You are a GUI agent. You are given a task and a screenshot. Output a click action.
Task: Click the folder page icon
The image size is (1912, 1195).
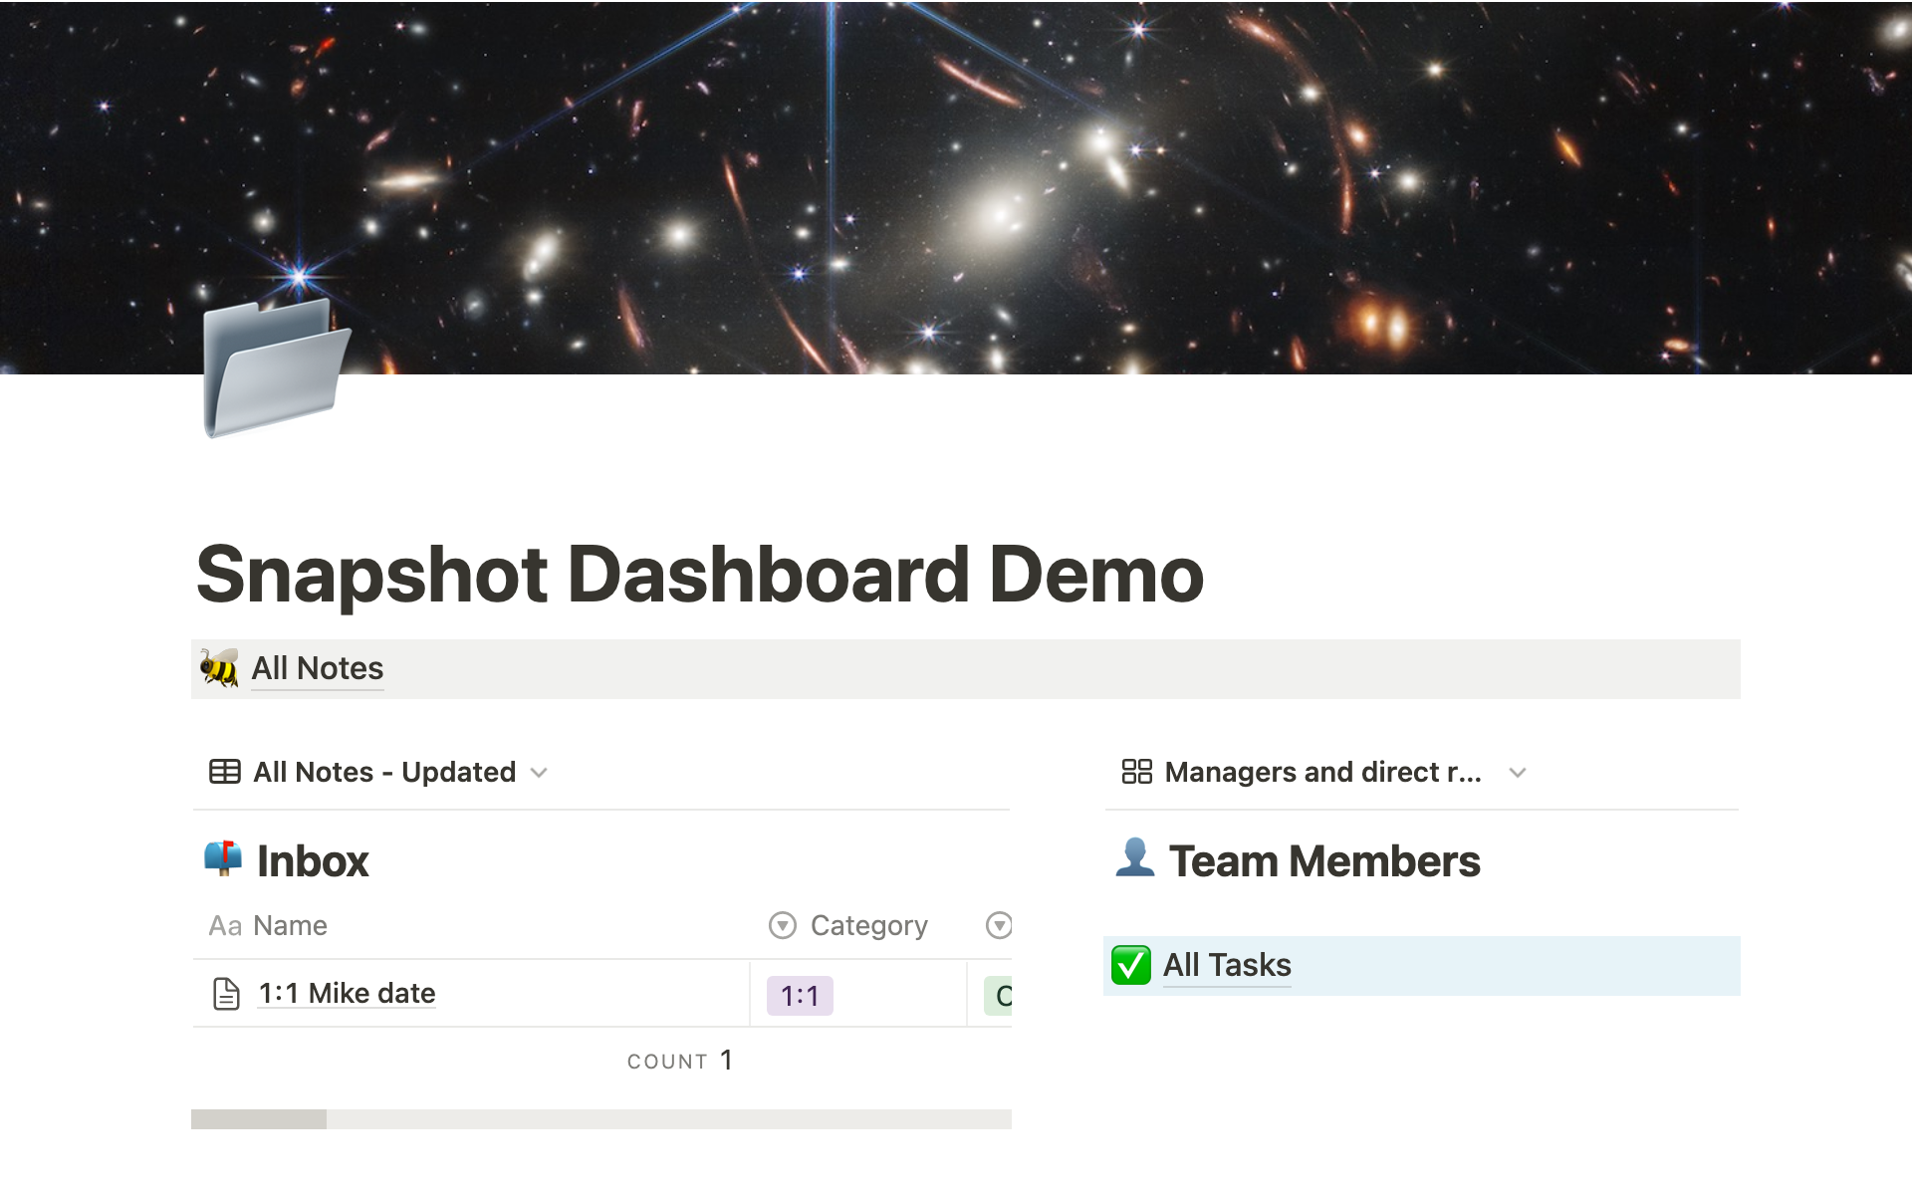pyautogui.click(x=275, y=368)
